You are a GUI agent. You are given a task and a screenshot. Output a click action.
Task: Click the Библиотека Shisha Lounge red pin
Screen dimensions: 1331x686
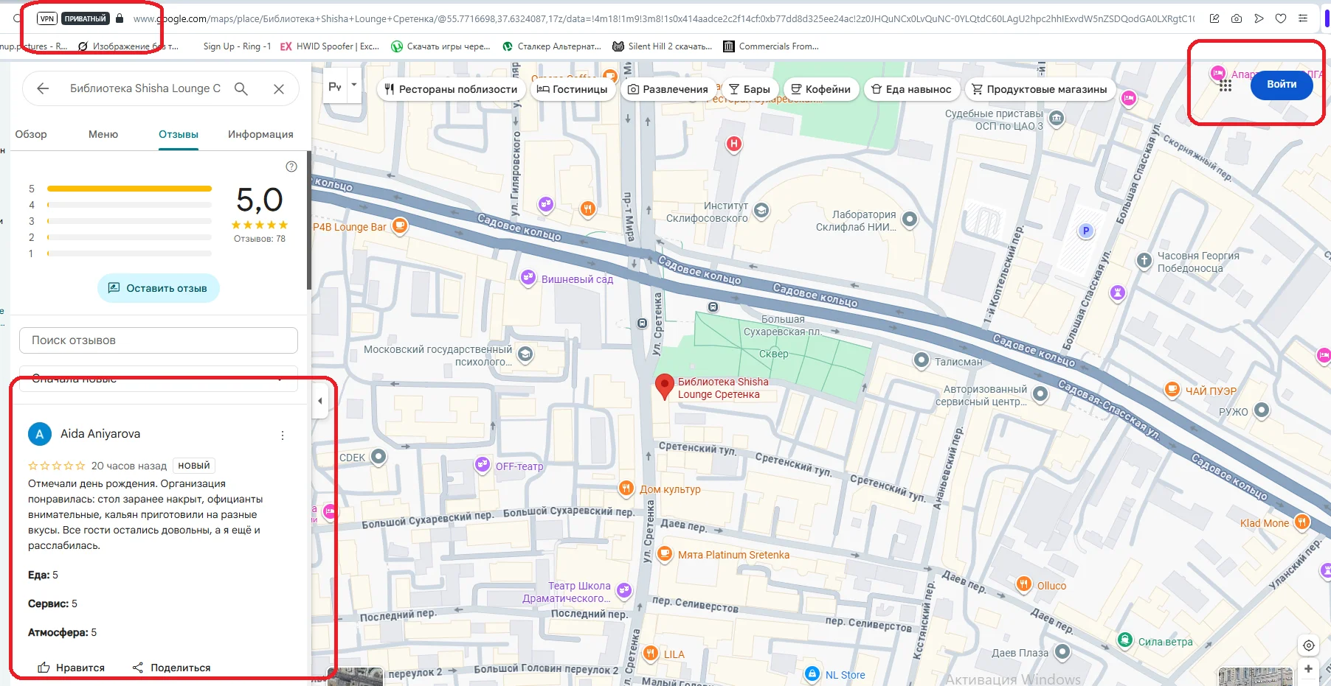(665, 385)
